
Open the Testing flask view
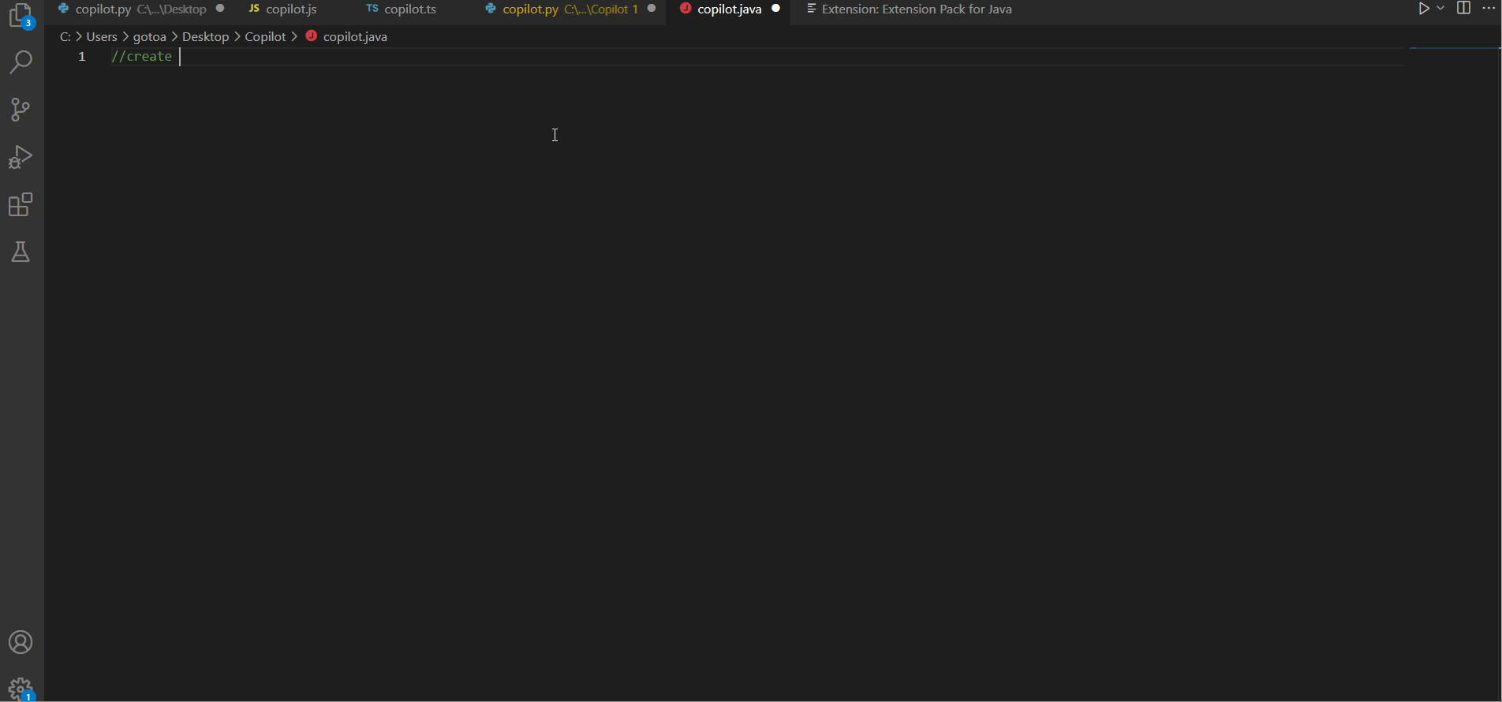(x=21, y=252)
